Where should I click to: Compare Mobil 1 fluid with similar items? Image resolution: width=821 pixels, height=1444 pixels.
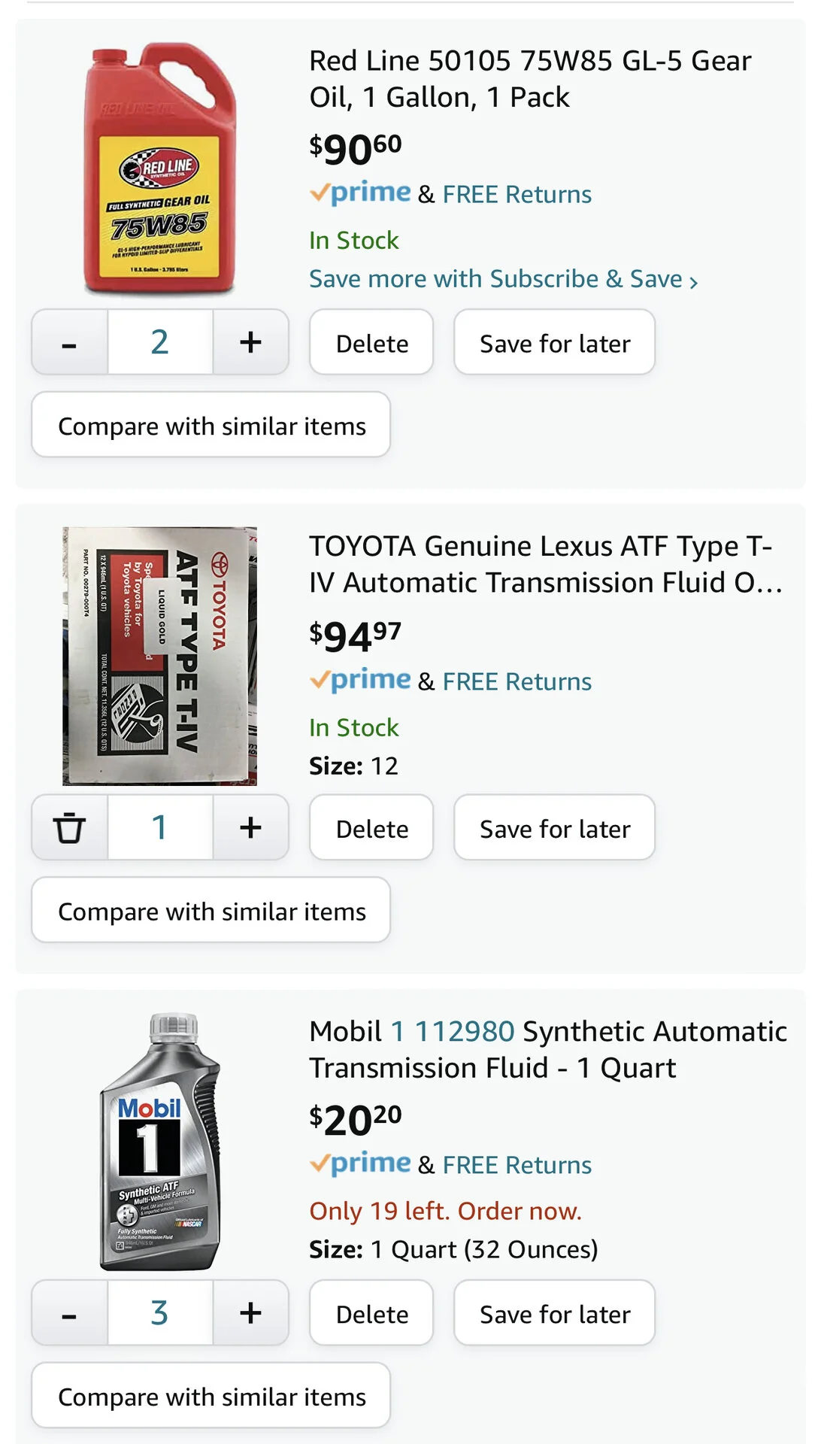pos(211,1396)
